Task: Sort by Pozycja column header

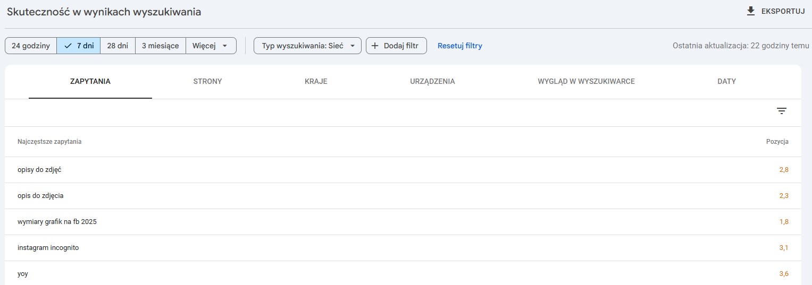Action: coord(777,142)
